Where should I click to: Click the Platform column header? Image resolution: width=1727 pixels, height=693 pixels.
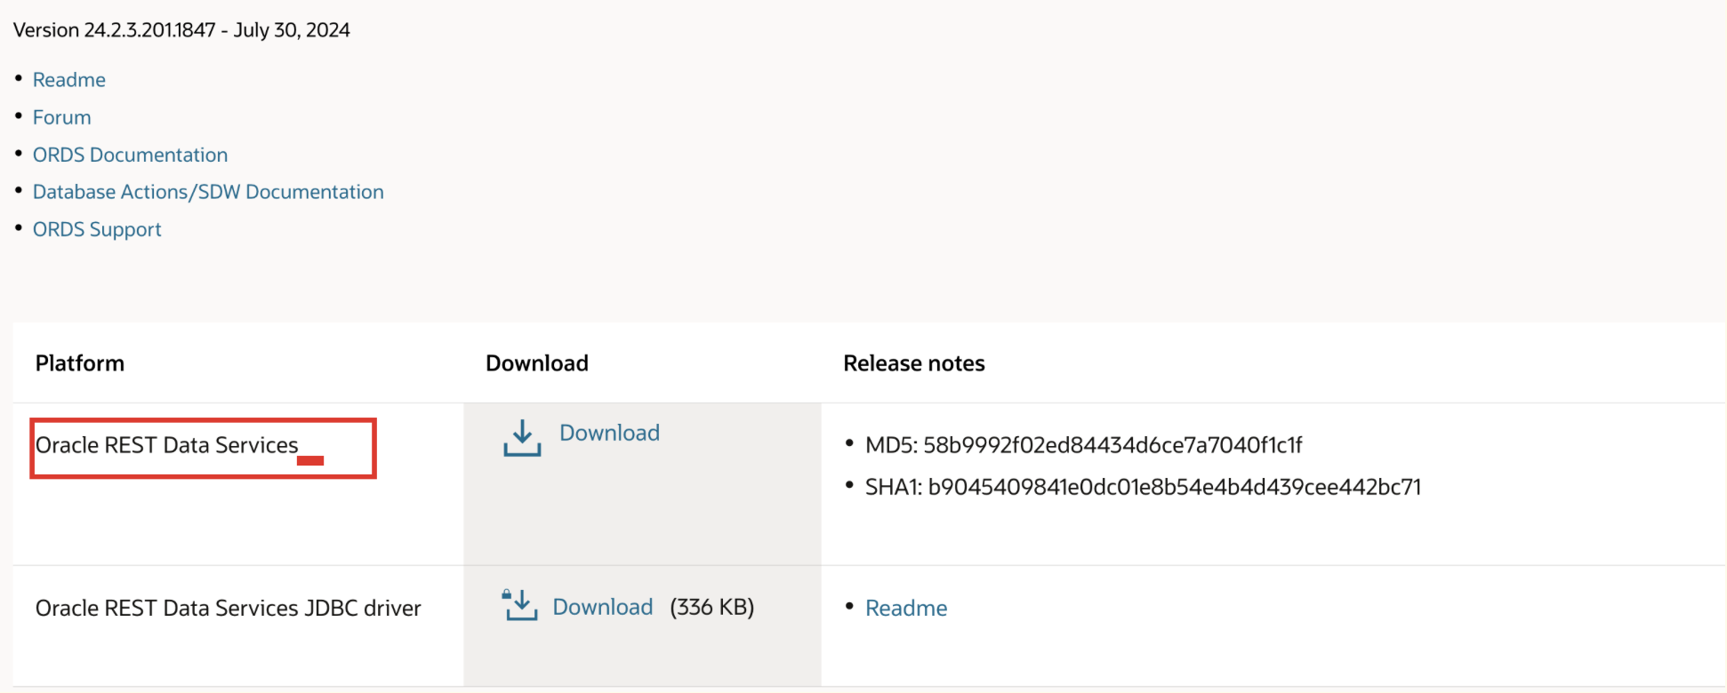coord(80,363)
